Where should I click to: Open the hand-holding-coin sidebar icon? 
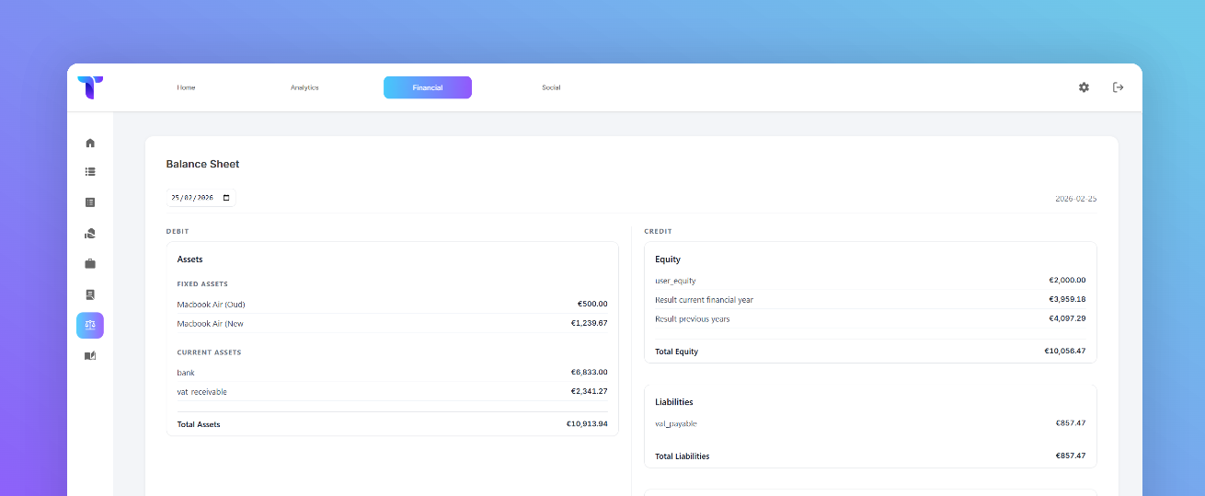(x=90, y=234)
